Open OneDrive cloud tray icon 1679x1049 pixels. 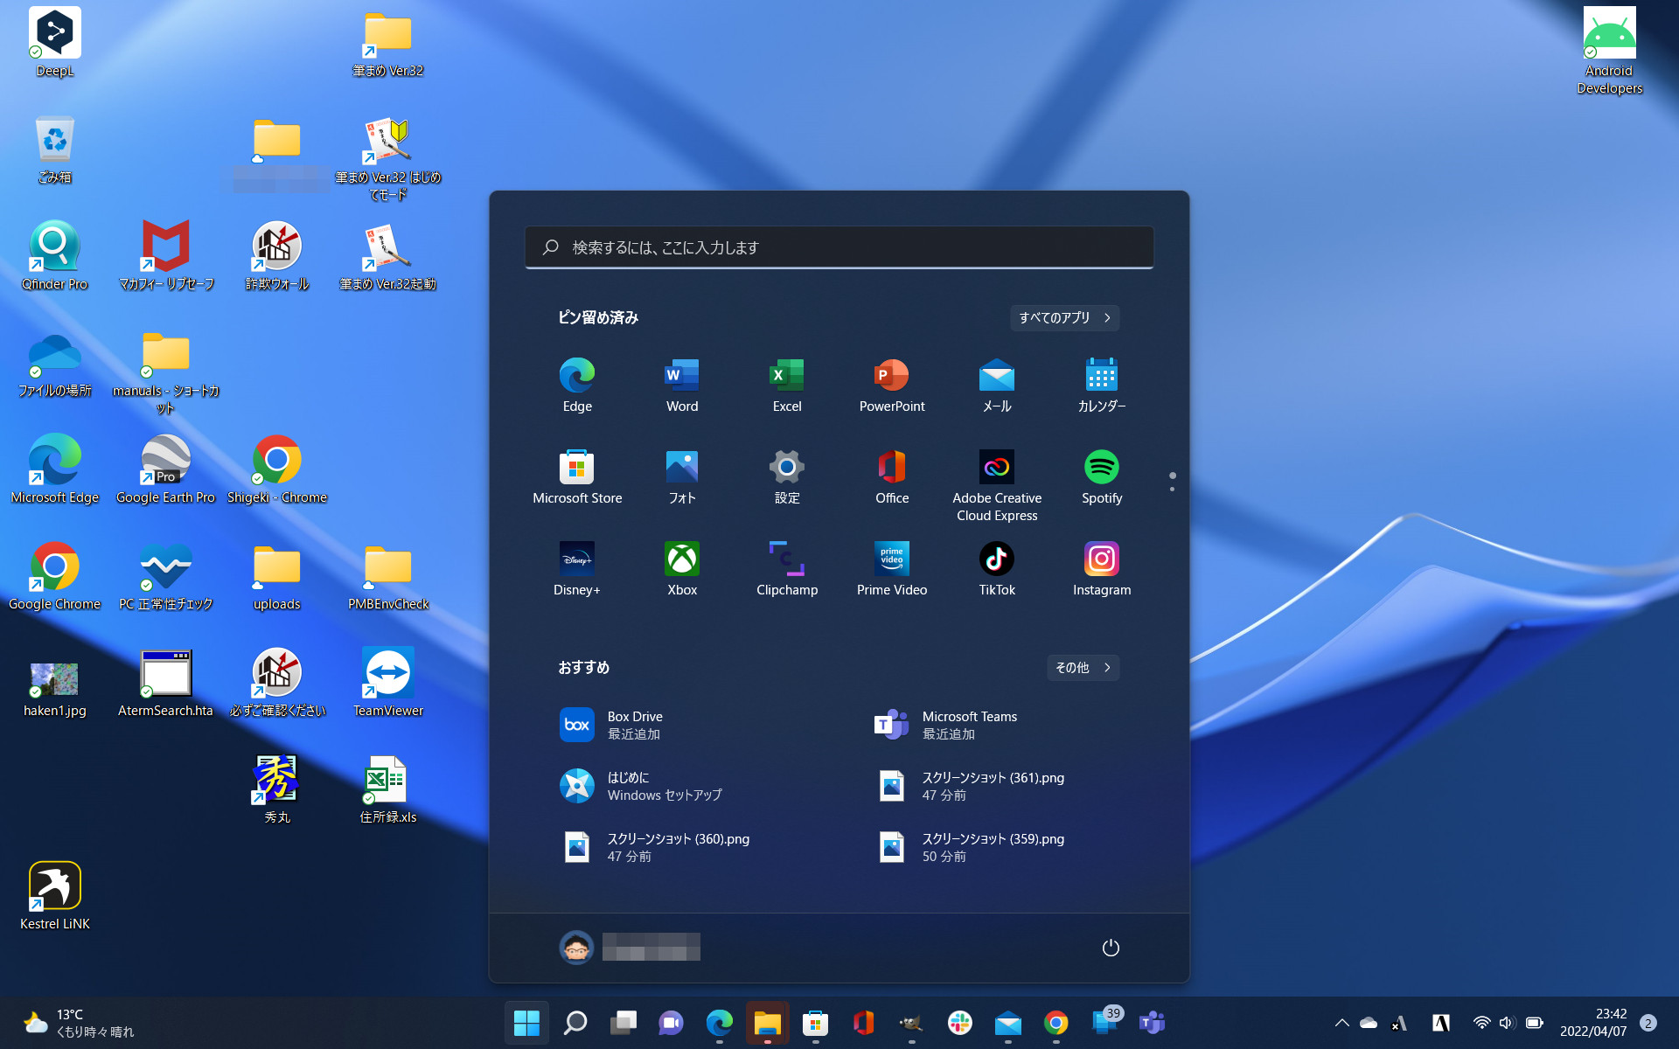(x=1369, y=1023)
